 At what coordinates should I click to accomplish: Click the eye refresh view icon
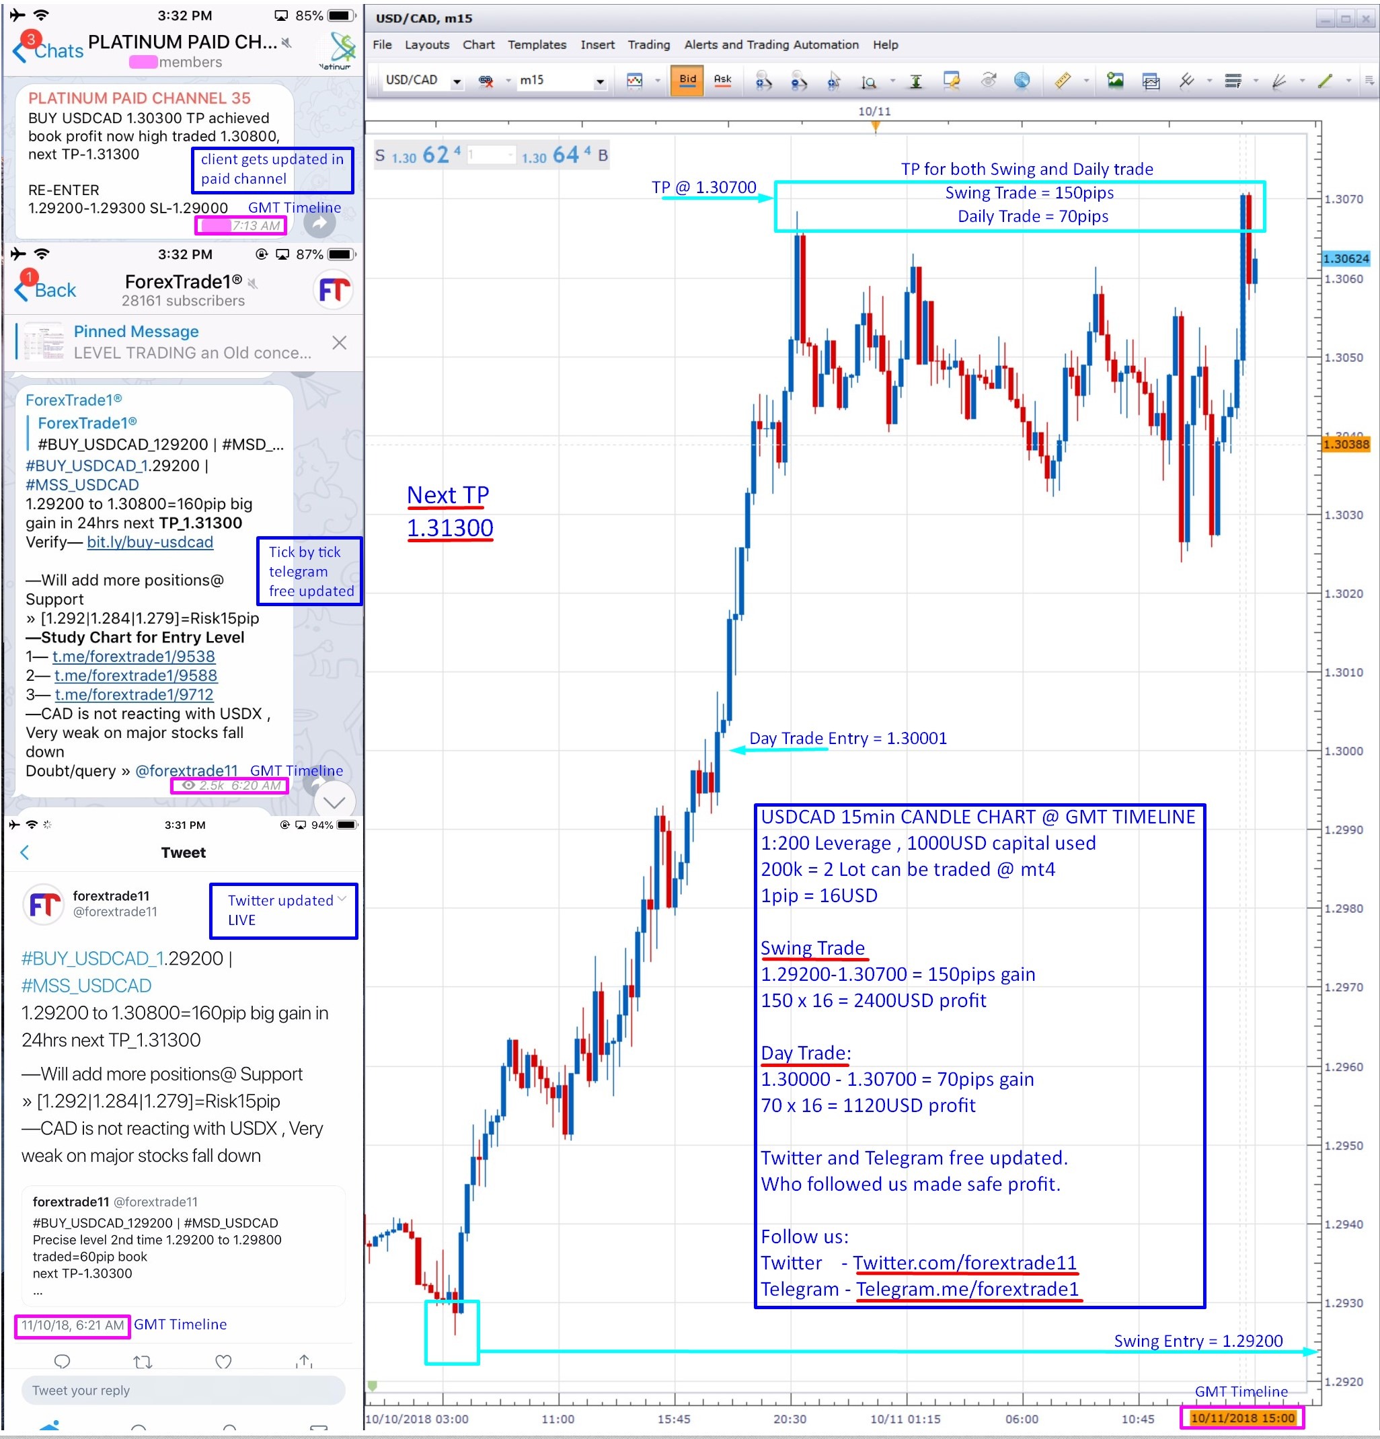(988, 80)
